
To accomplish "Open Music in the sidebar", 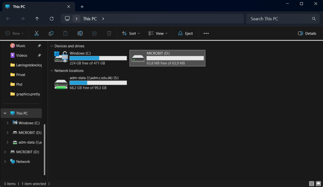I will (x=21, y=46).
